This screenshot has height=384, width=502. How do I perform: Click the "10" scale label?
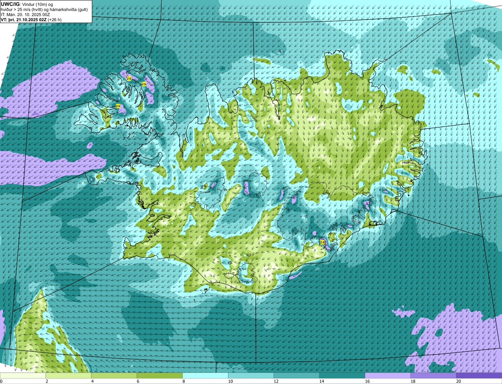230,381
